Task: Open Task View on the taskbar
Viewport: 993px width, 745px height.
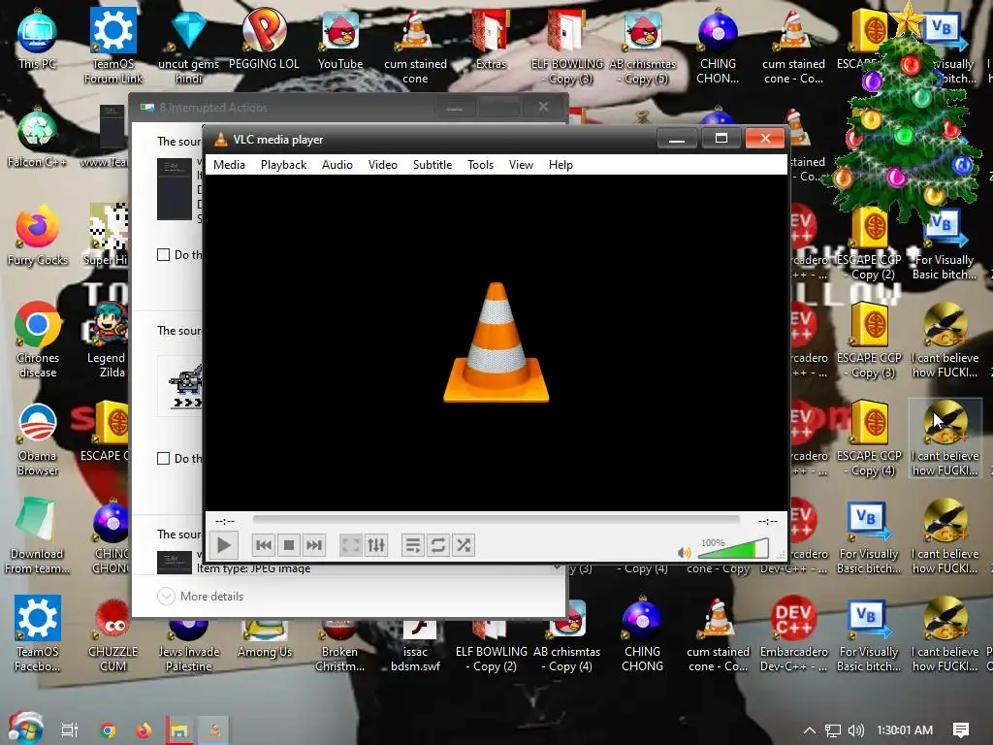Action: [x=69, y=729]
